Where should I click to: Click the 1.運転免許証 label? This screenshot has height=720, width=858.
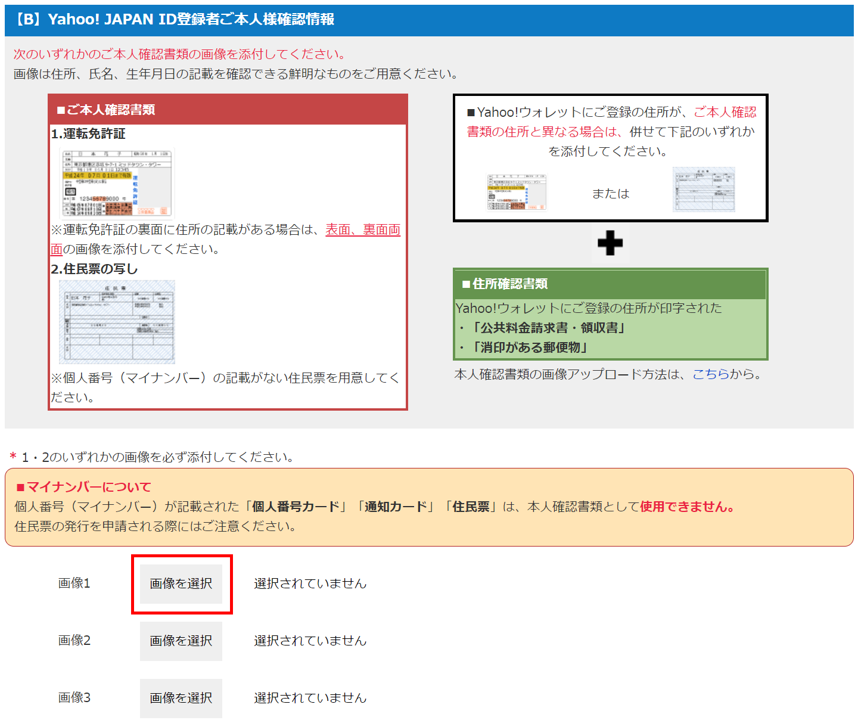pos(88,134)
